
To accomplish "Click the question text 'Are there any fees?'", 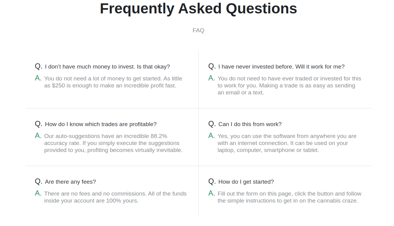I will click(70, 182).
